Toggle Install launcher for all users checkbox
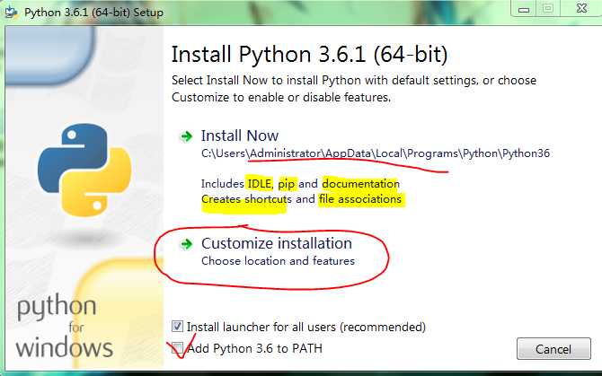This screenshot has height=376, width=602. tap(177, 327)
